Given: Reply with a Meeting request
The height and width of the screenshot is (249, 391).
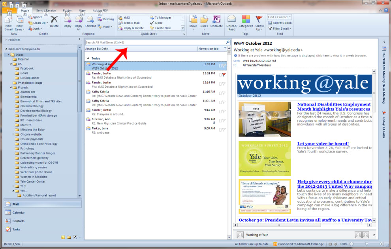Looking at the screenshot, I should 106,19.
